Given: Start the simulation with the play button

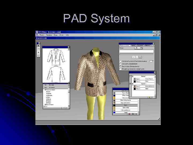Looking at the screenshot, I should [x=140, y=57].
